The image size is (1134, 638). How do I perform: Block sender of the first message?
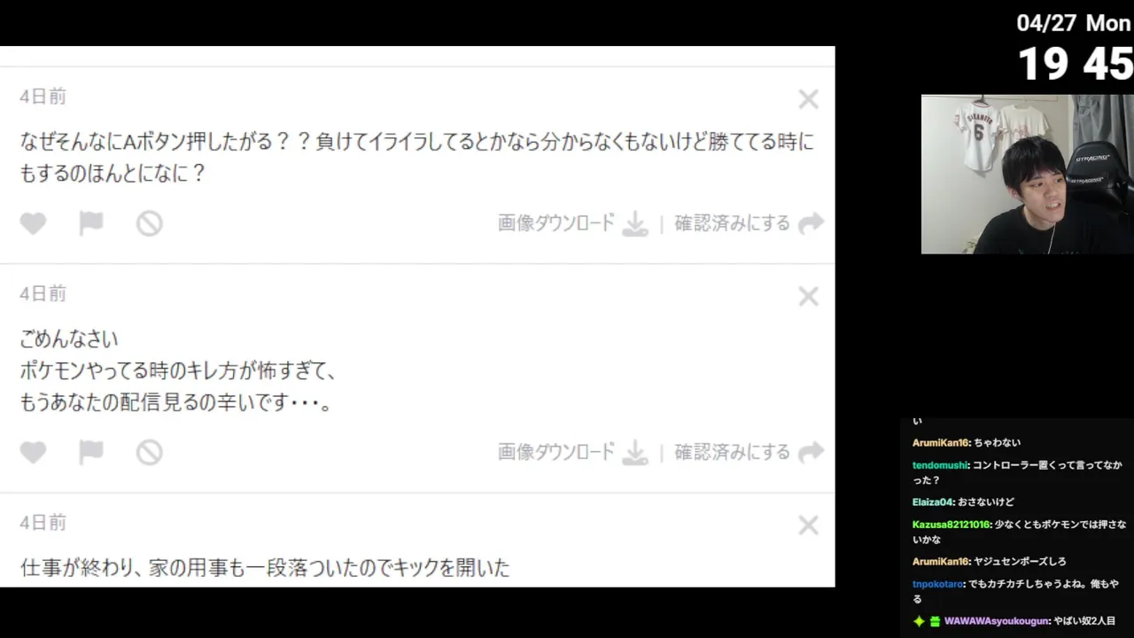pyautogui.click(x=149, y=224)
